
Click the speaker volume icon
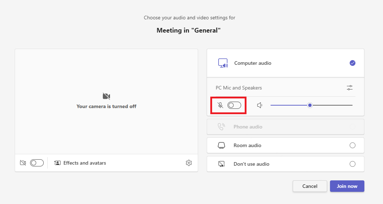(260, 105)
